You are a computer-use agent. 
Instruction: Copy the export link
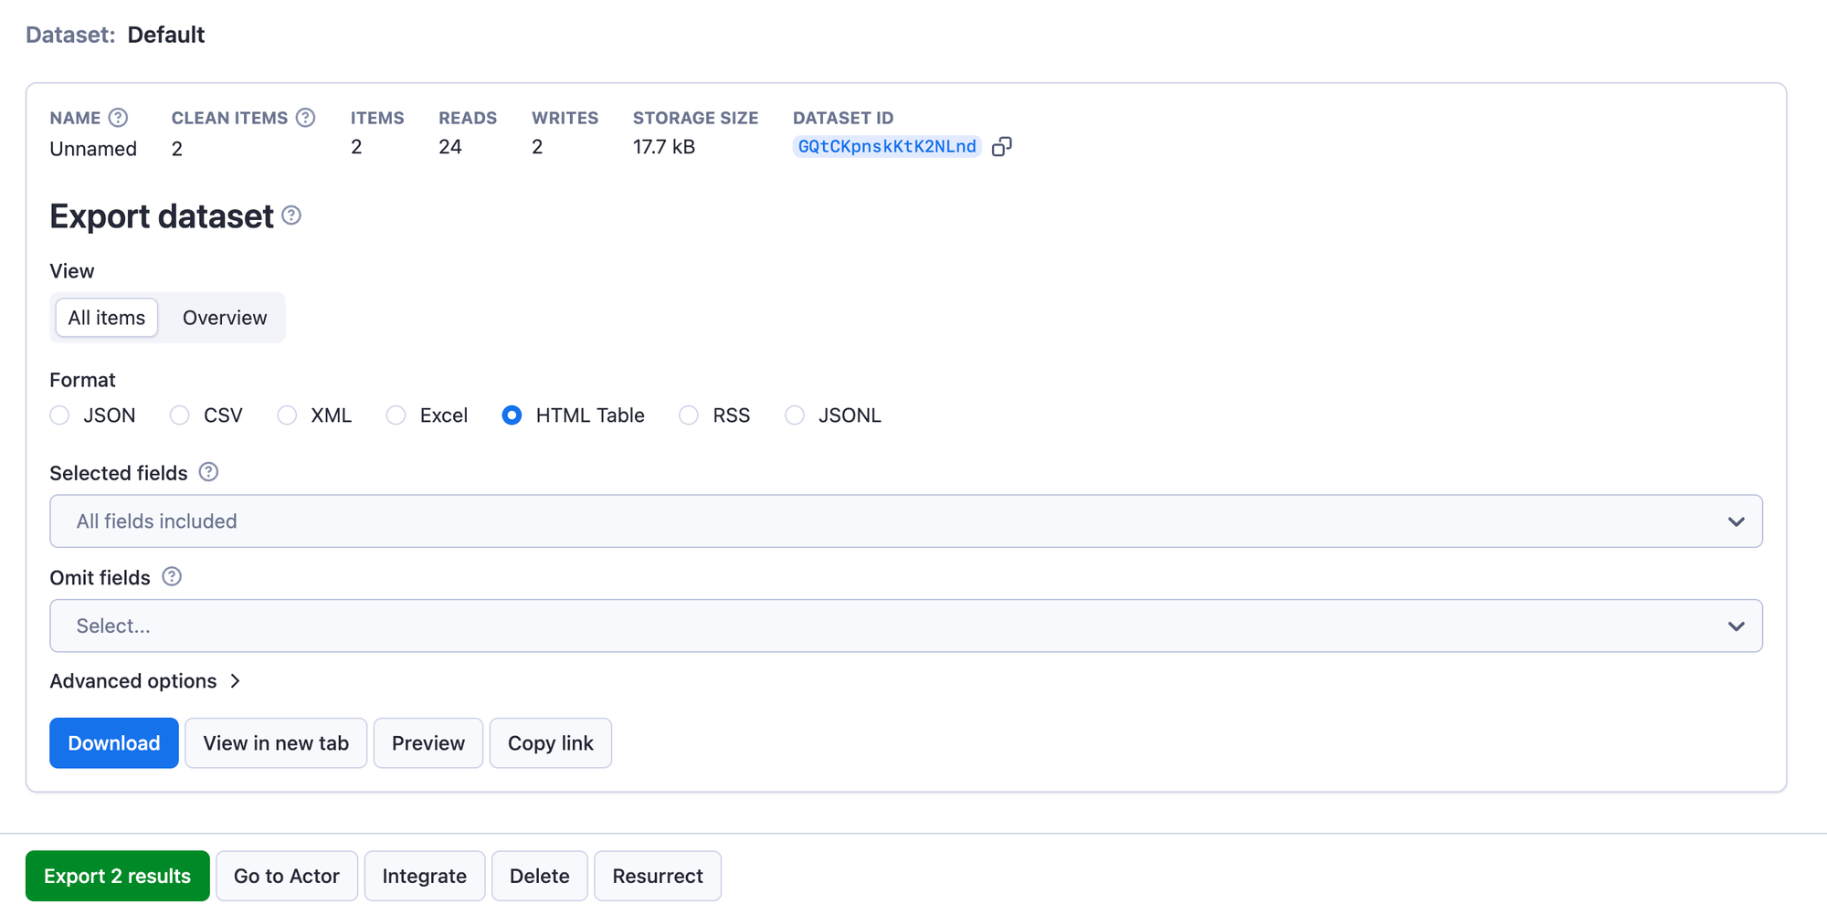tap(550, 742)
